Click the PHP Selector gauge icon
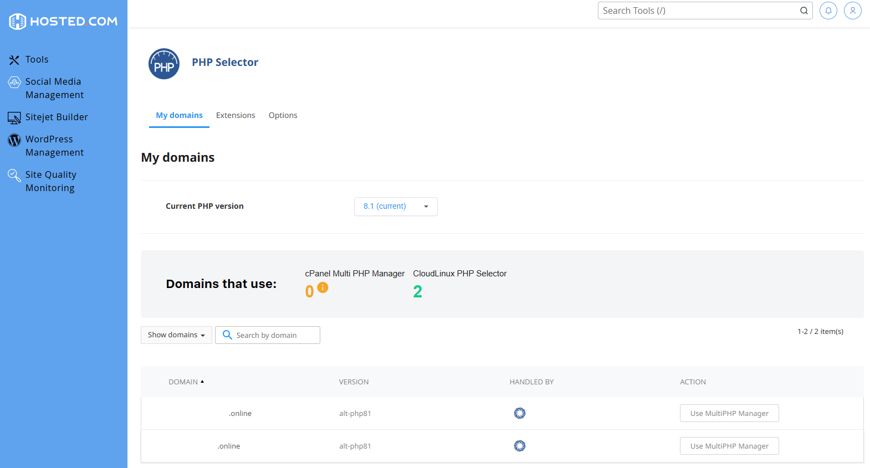The width and height of the screenshot is (870, 468). point(164,64)
